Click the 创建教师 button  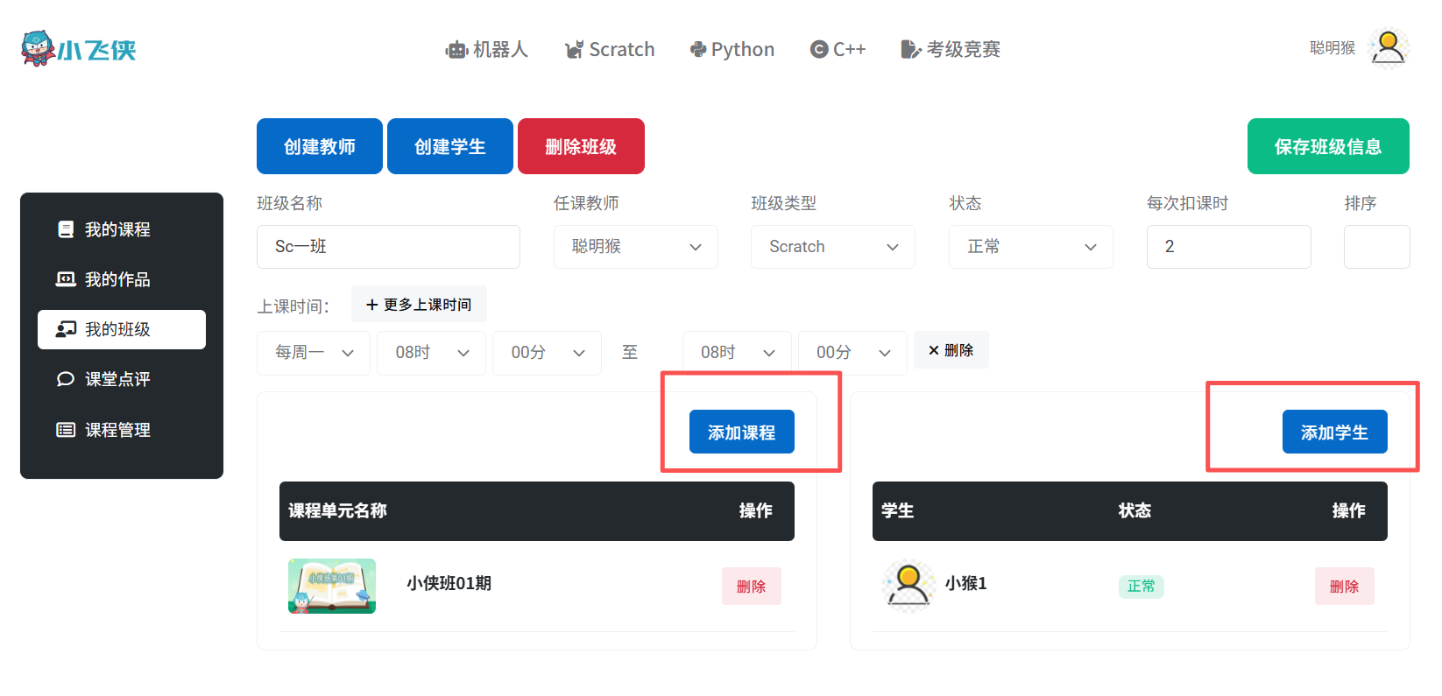click(x=320, y=146)
